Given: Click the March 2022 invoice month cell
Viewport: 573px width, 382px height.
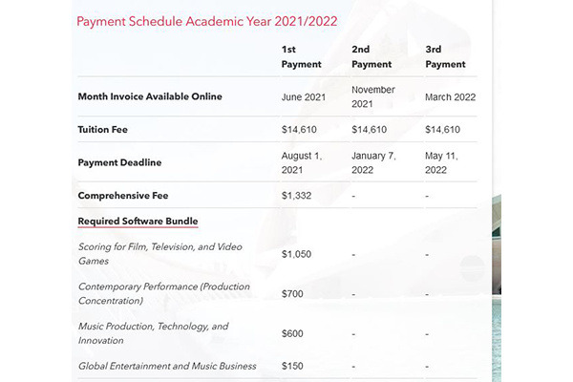Looking at the screenshot, I should [x=451, y=96].
